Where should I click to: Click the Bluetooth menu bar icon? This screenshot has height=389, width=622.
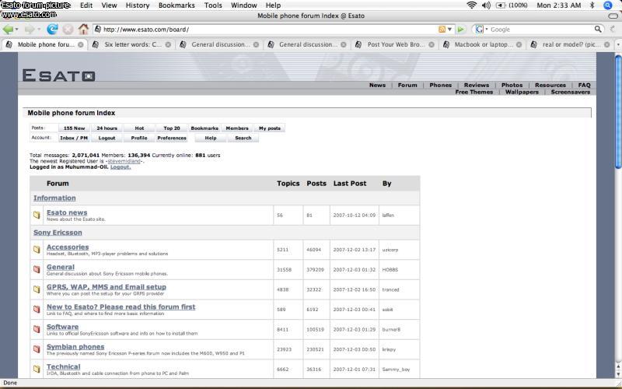[592, 5]
